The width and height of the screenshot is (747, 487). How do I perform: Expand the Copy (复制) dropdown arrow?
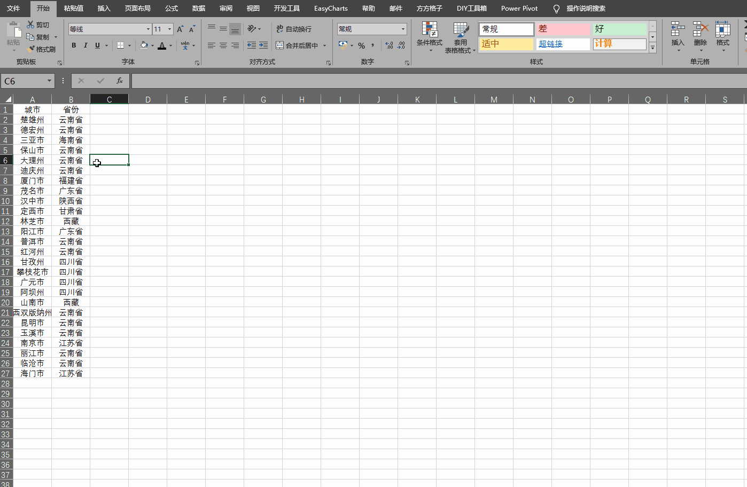[x=56, y=37]
